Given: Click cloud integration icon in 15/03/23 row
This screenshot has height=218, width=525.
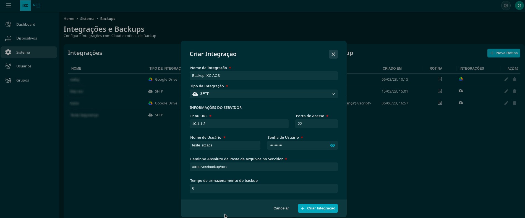Looking at the screenshot, I should (461, 91).
